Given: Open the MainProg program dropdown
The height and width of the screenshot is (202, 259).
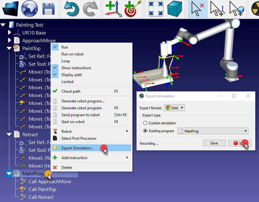Looking at the screenshot, I should pyautogui.click(x=213, y=131).
